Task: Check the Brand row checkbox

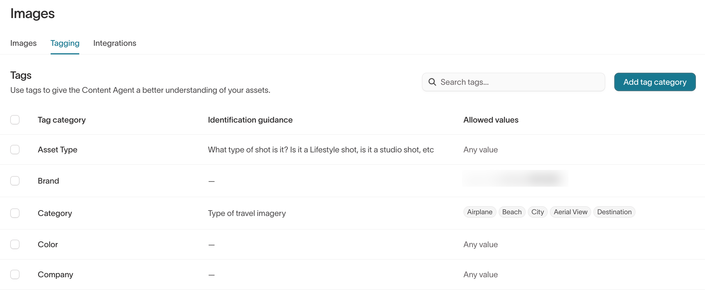Action: [15, 181]
